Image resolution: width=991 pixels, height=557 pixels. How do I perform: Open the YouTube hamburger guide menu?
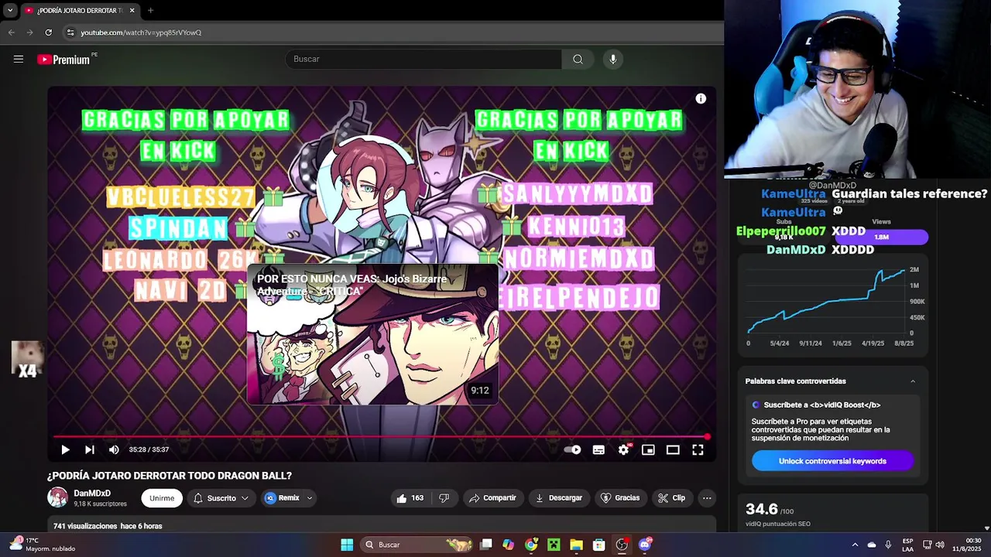[x=19, y=59]
